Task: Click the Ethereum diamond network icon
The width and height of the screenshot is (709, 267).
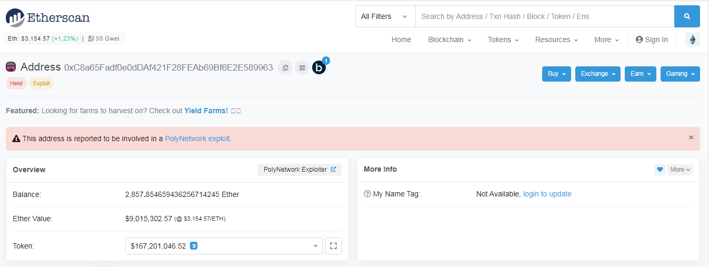Action: tap(693, 39)
